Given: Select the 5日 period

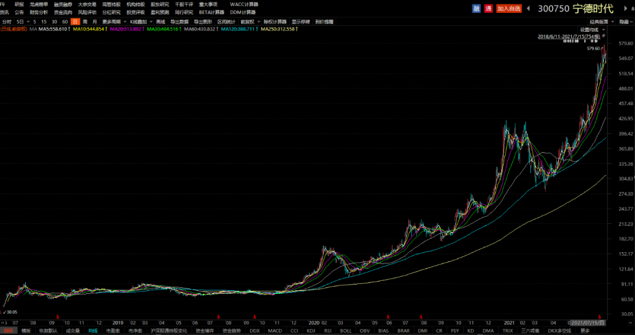Looking at the screenshot, I should (x=20, y=21).
